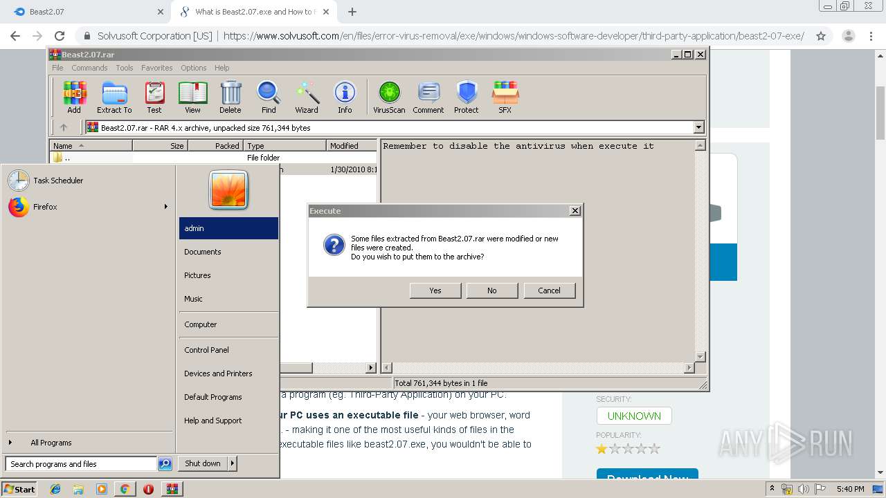This screenshot has width=886, height=498.
Task: Click the volume icon in system tray
Action: tap(804, 489)
